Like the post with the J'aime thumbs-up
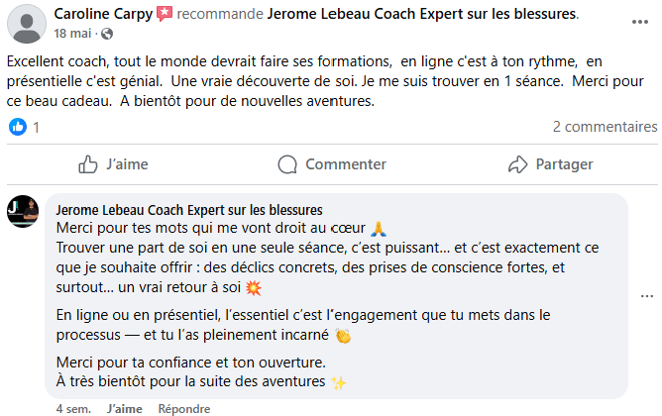 point(113,164)
